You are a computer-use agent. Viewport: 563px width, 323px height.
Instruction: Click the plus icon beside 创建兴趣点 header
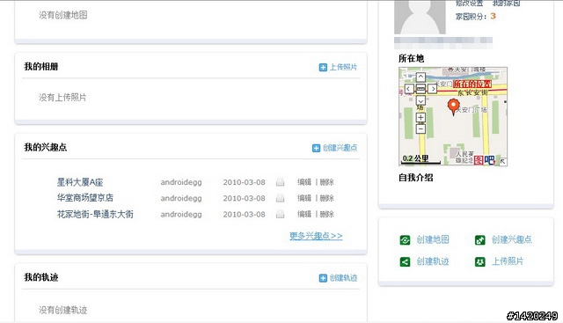click(316, 148)
